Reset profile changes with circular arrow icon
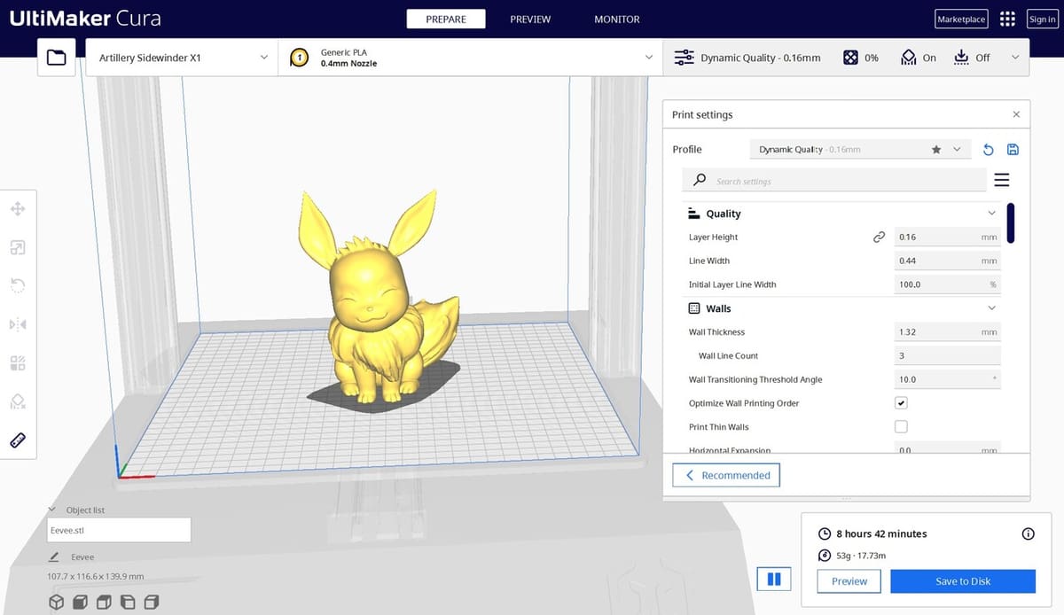1064x615 pixels. click(x=989, y=150)
